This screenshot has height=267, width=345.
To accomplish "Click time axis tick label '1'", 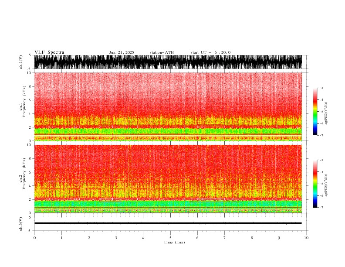I will pyautogui.click(x=61, y=238).
